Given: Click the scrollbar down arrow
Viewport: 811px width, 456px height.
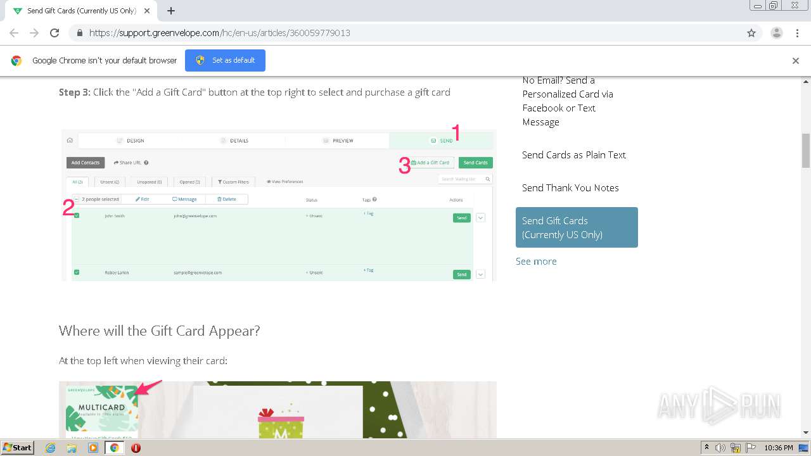Looking at the screenshot, I should 806,433.
